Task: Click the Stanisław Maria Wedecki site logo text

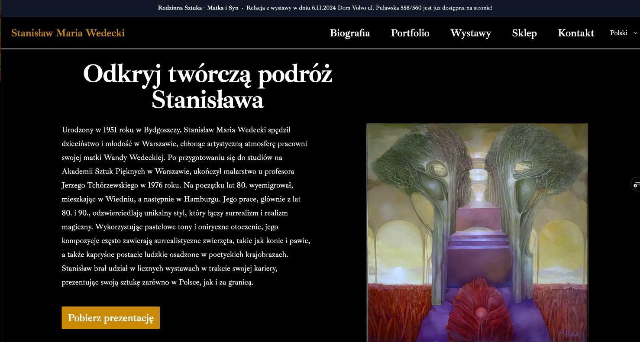Action: point(68,33)
